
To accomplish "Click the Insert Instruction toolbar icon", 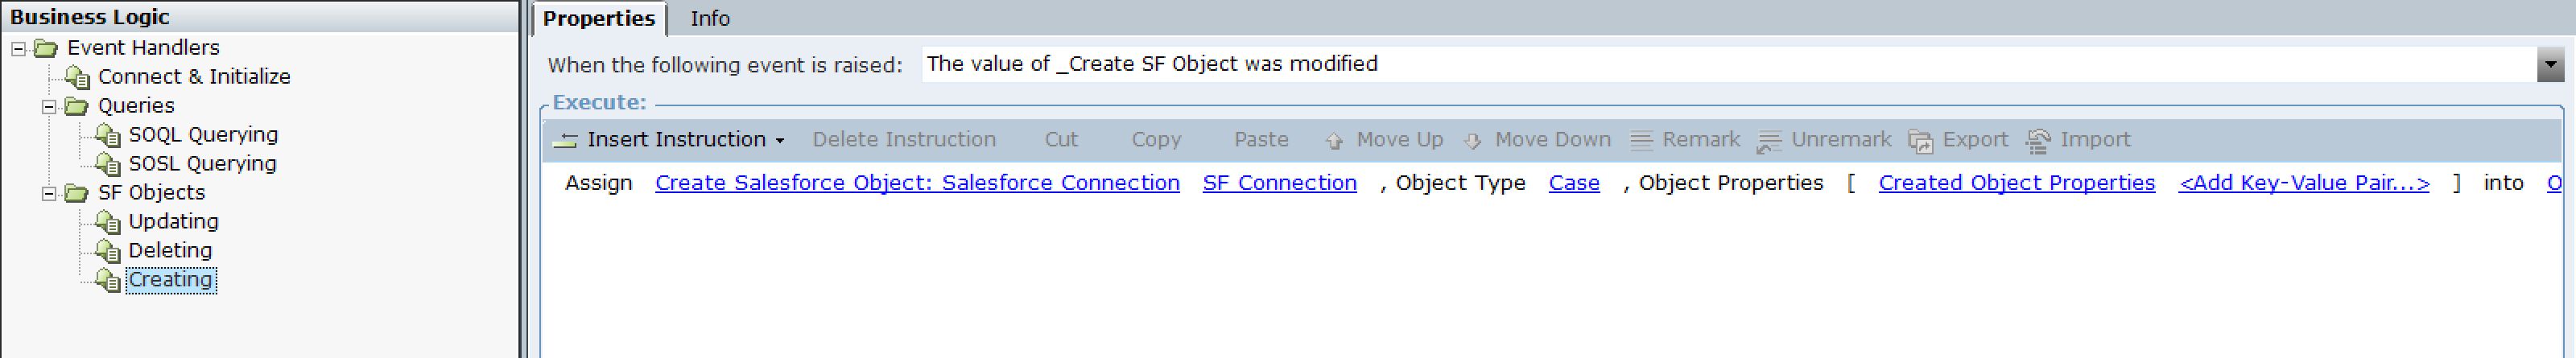I will tap(565, 140).
